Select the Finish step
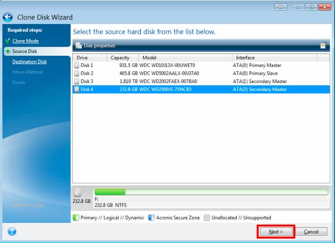The height and width of the screenshot is (243, 335). tap(18, 82)
